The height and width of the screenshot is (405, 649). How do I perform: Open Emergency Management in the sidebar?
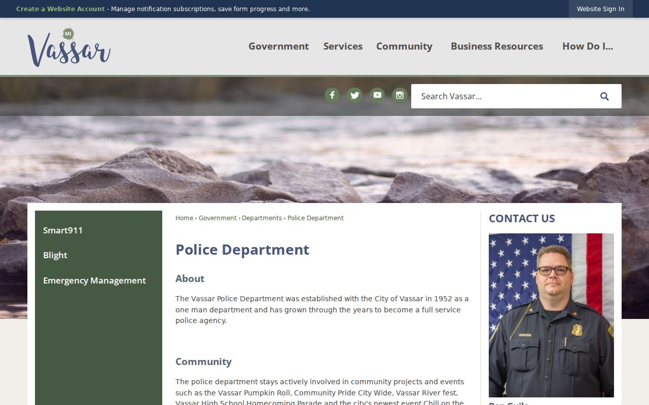94,280
